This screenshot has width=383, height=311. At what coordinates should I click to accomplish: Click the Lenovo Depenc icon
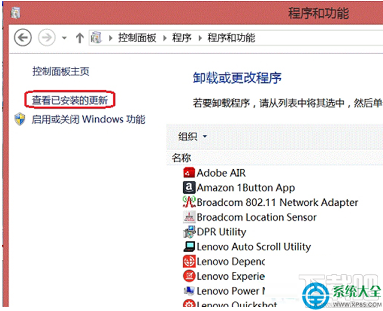pyautogui.click(x=189, y=261)
